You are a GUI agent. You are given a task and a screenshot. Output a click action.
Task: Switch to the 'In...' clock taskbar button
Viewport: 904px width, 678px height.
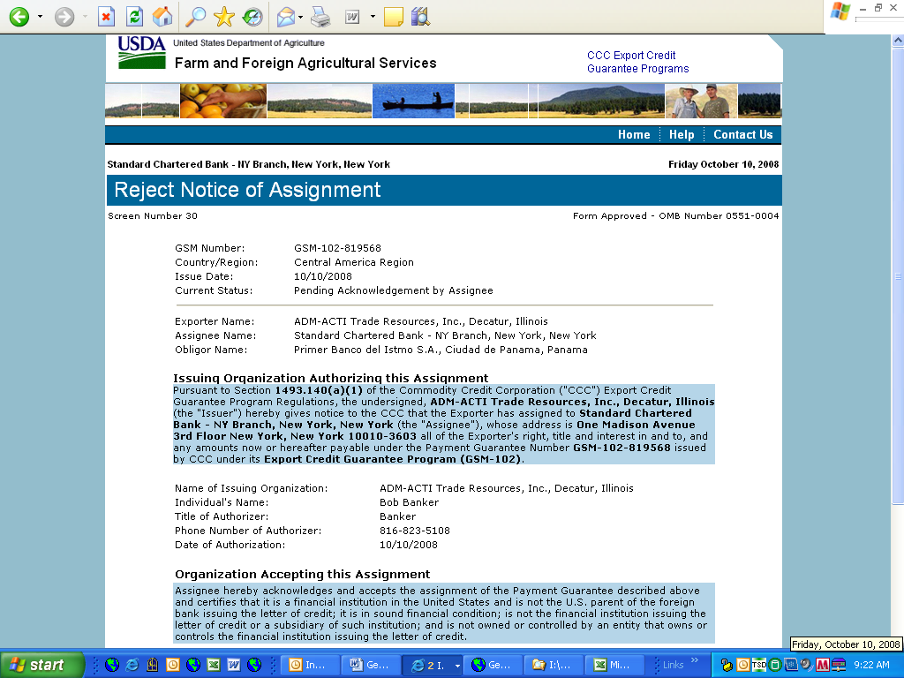308,665
